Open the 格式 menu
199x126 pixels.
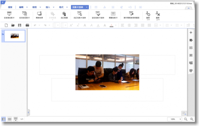61,7
